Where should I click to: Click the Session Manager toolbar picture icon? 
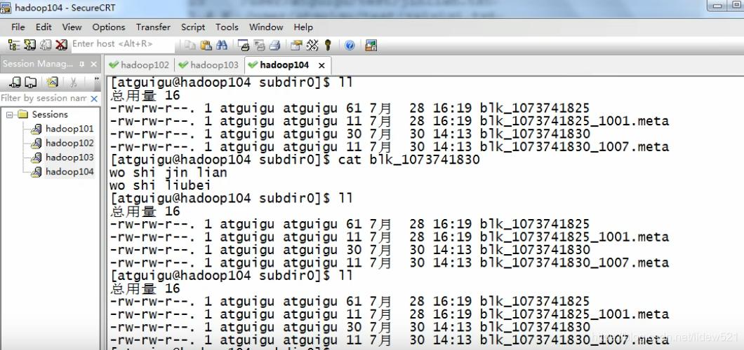pos(52,83)
